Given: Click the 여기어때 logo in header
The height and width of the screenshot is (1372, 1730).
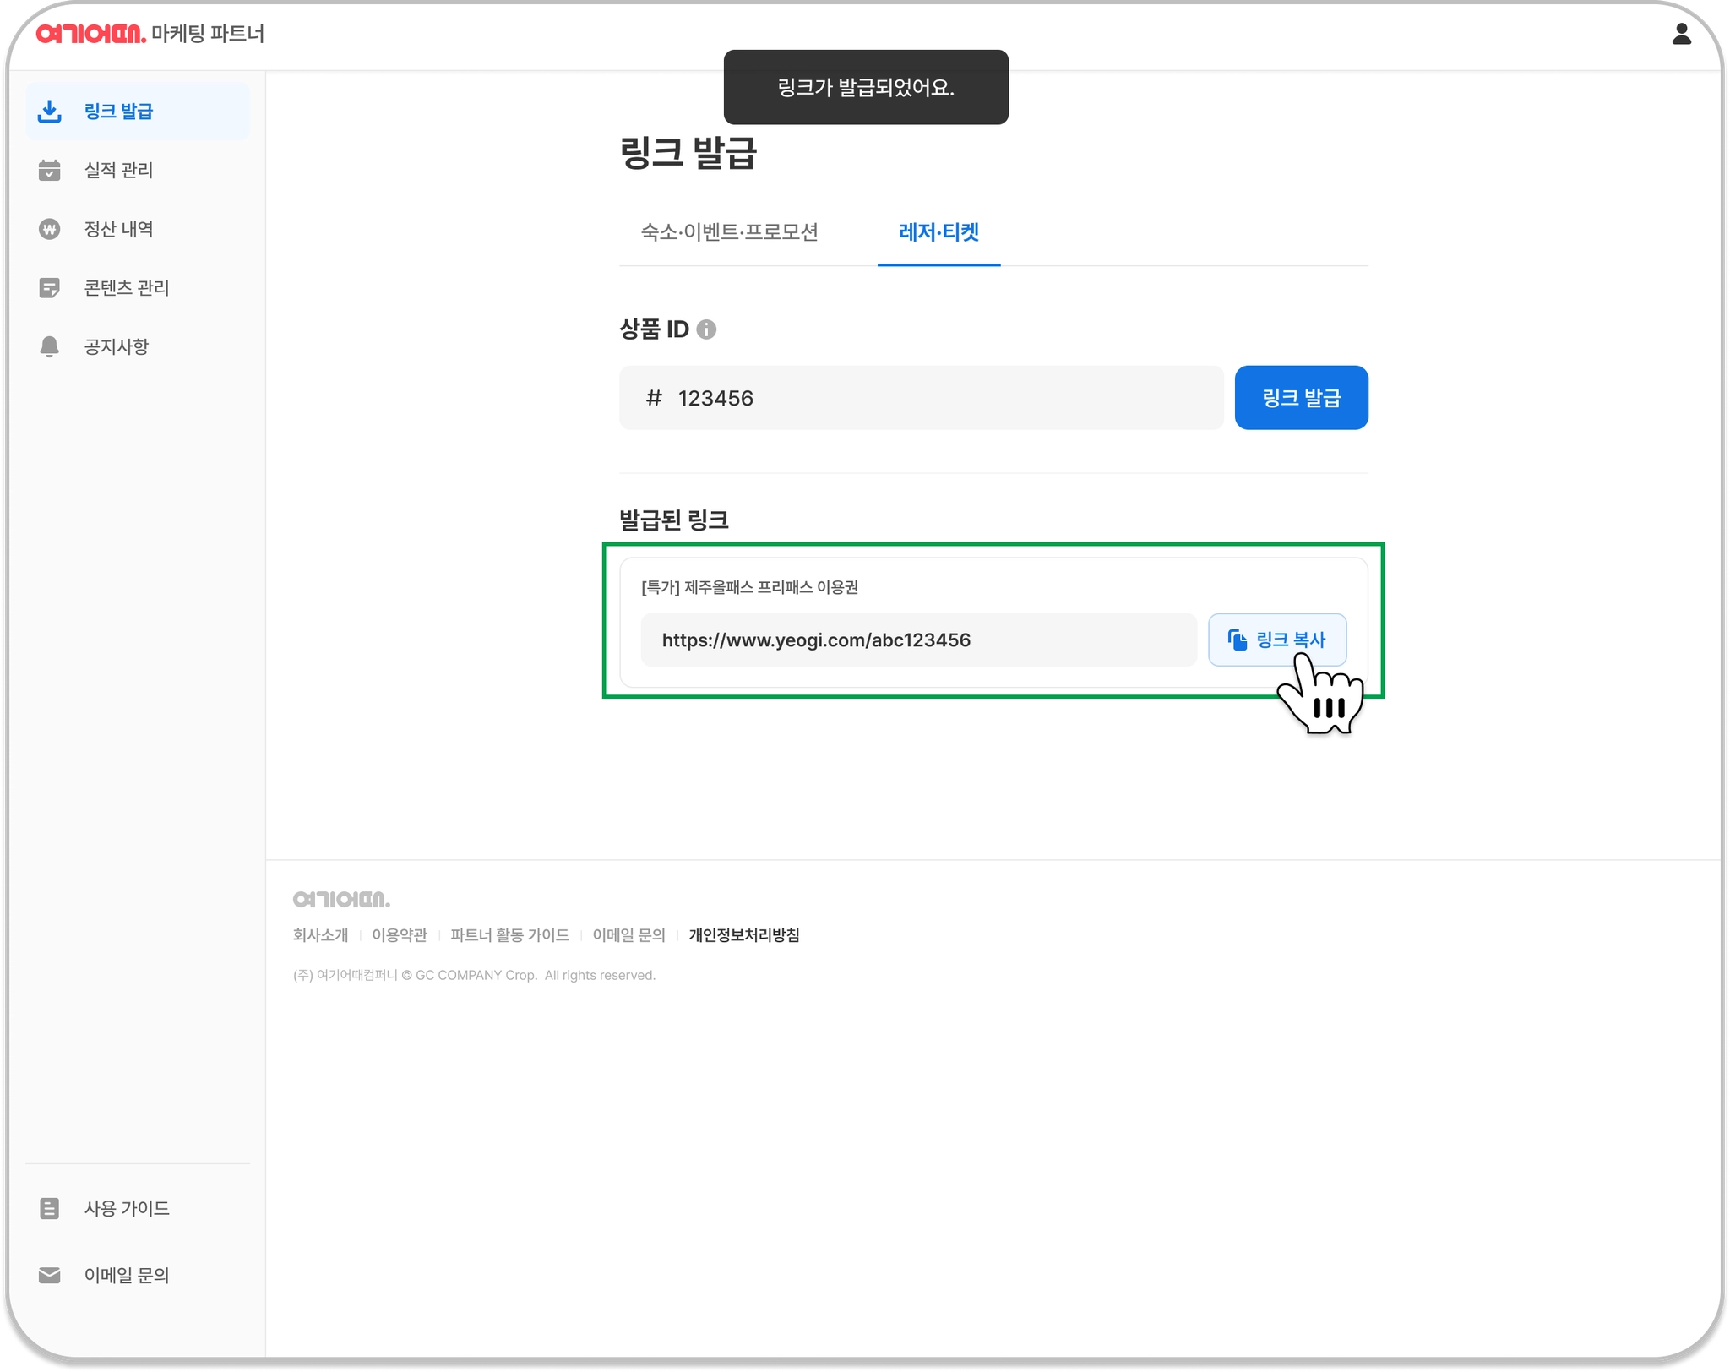Looking at the screenshot, I should (x=91, y=34).
